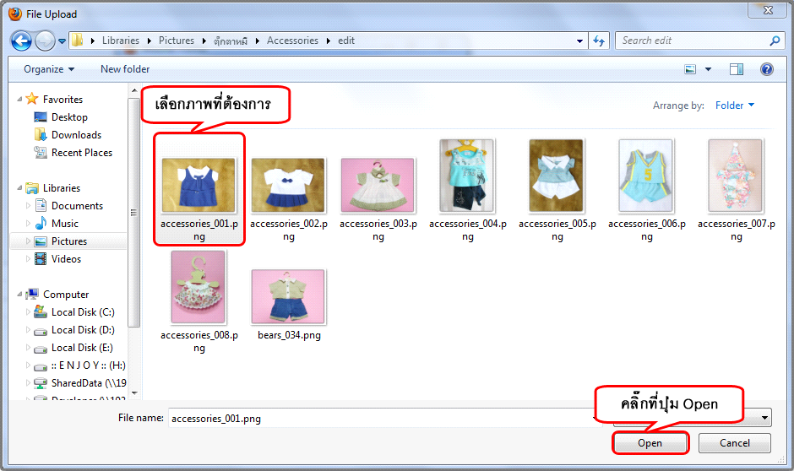Close the File Upload dialog
The image size is (794, 471).
(768, 10)
